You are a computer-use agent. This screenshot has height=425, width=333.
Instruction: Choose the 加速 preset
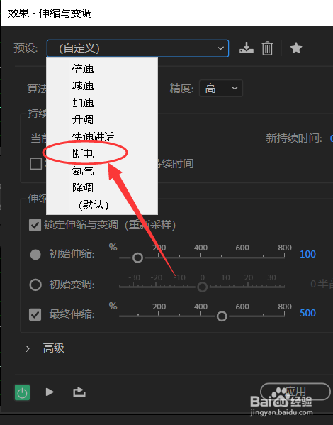tap(102, 103)
